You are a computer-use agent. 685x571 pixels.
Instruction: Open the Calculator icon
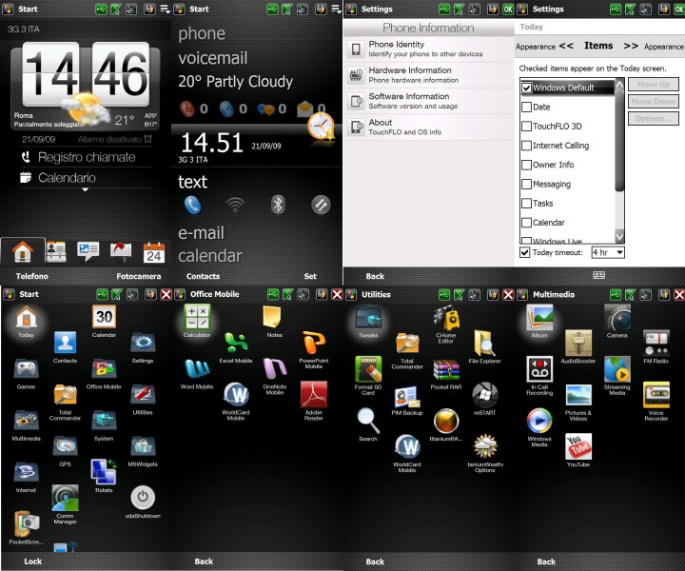pos(197,317)
